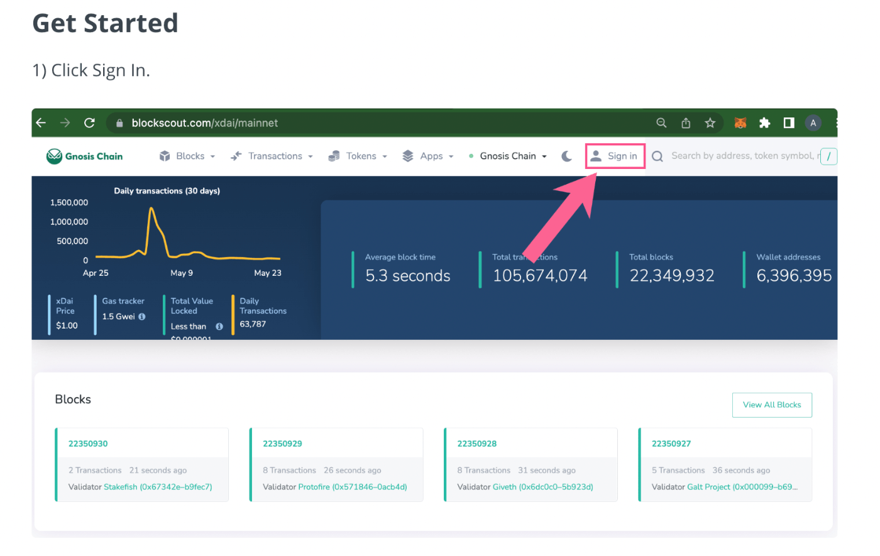Click the Sign in button
The height and width of the screenshot is (556, 880).
[x=615, y=156]
